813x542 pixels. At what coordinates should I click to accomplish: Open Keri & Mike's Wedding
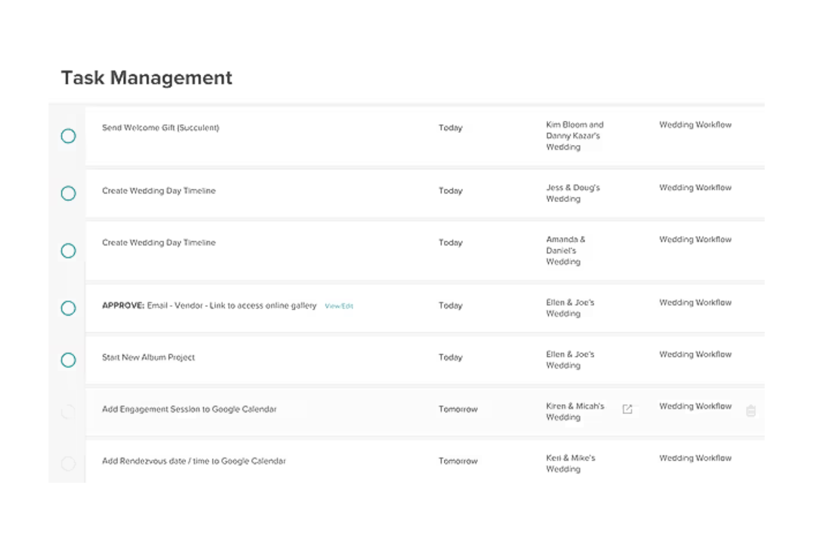point(571,463)
